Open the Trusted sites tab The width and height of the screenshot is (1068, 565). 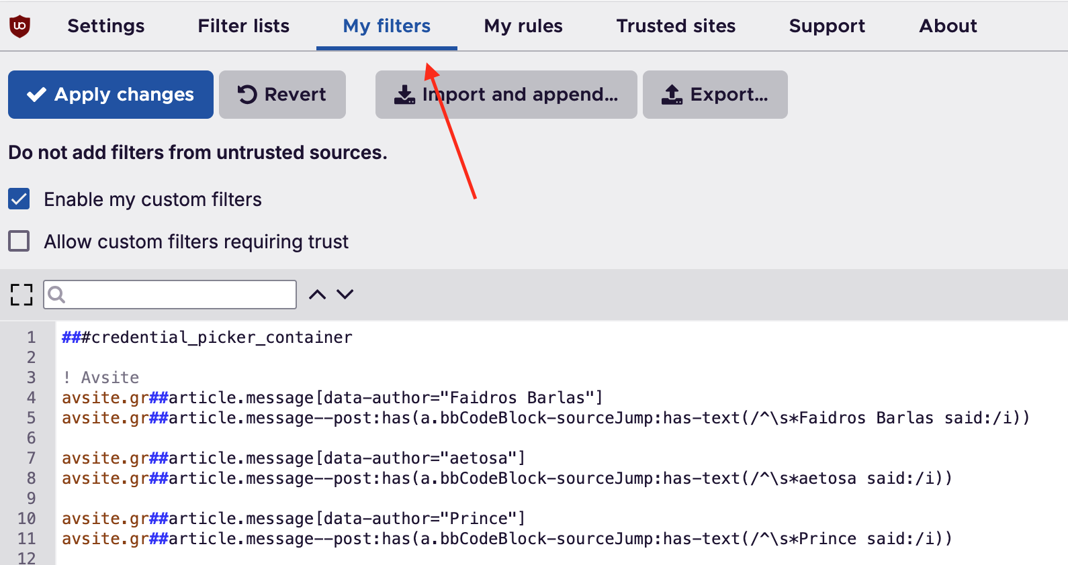tap(676, 26)
